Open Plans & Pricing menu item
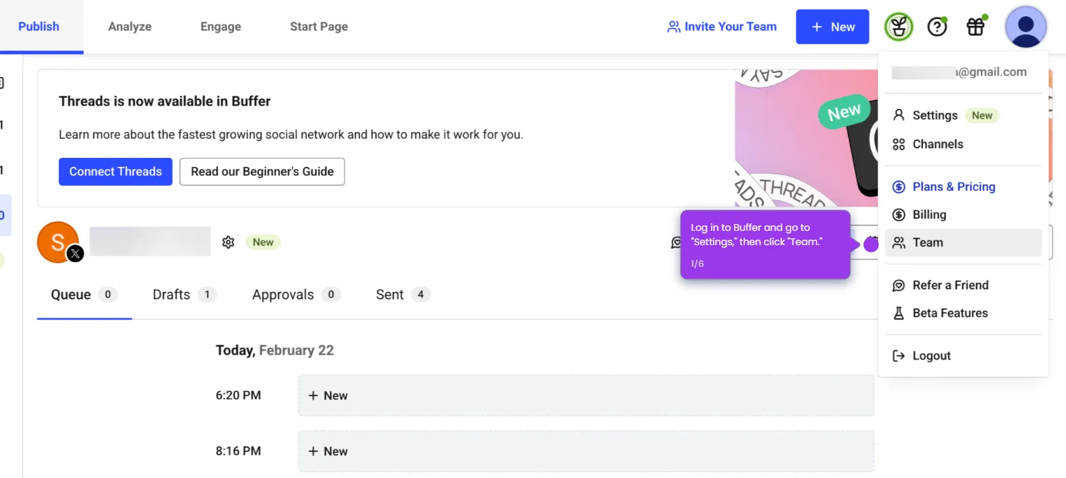 click(963, 187)
